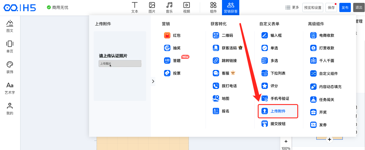Click the blue 发布 publish button
The height and width of the screenshot is (150, 365).
[x=345, y=8]
